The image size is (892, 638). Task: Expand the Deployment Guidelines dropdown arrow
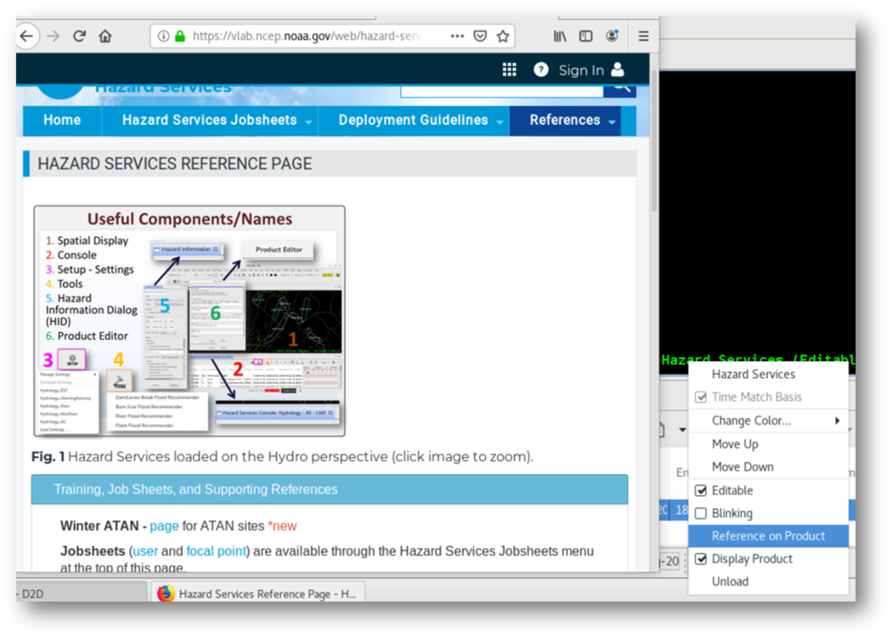click(x=500, y=121)
